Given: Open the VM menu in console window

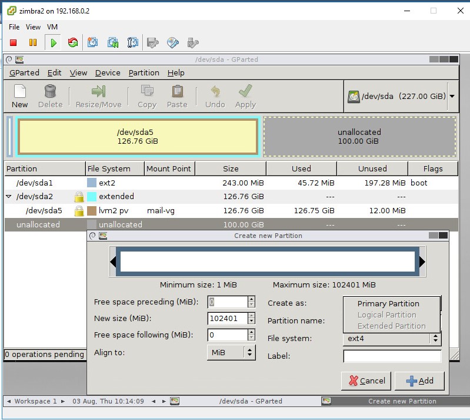Looking at the screenshot, I should [52, 27].
